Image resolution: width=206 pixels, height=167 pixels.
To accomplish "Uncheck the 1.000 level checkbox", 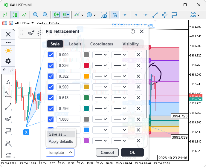I will tap(51, 119).
